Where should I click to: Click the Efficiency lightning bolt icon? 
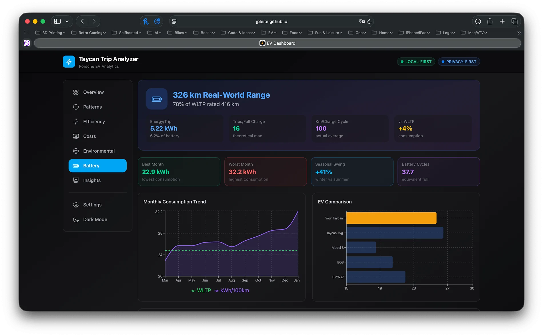coord(76,121)
